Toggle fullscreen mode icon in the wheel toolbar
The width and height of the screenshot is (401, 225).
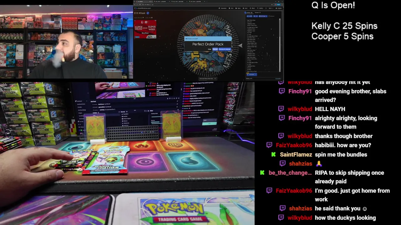[x=266, y=8]
